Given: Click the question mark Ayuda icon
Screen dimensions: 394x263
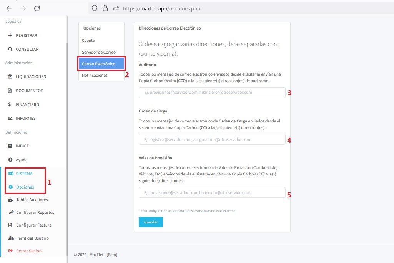Looking at the screenshot, I should [x=10, y=160].
